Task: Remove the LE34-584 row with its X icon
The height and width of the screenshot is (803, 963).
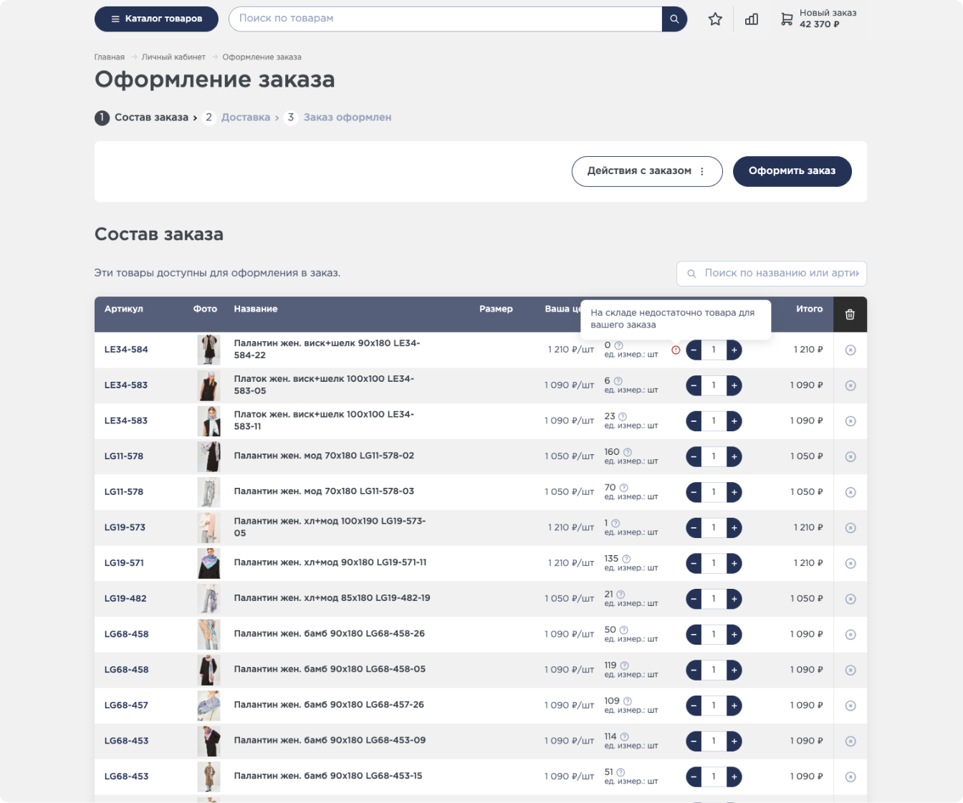Action: (851, 350)
